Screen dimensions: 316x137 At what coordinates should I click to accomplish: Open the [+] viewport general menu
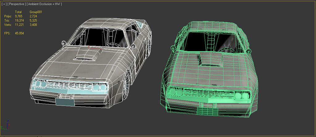pyautogui.click(x=4, y=4)
